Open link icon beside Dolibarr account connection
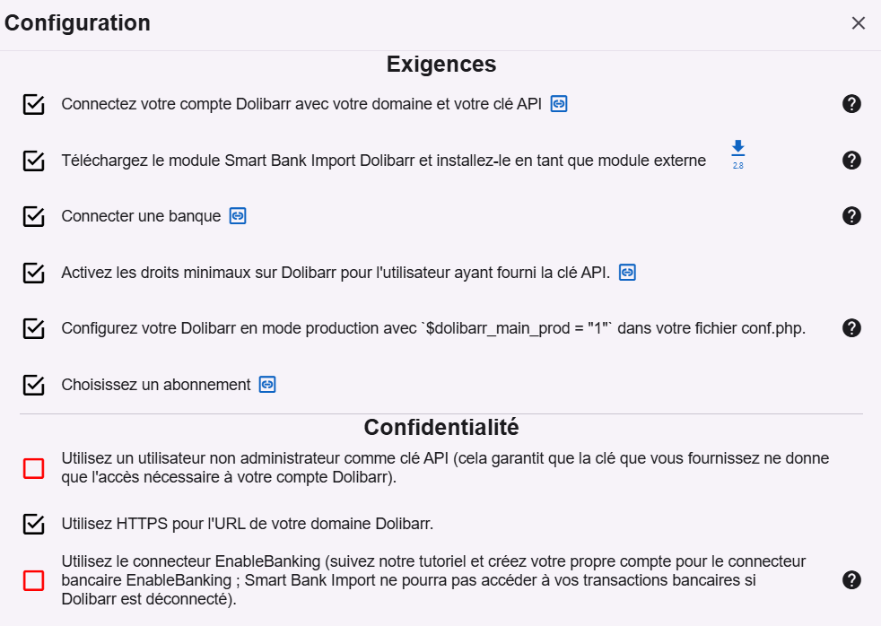This screenshot has width=881, height=626. coord(559,104)
